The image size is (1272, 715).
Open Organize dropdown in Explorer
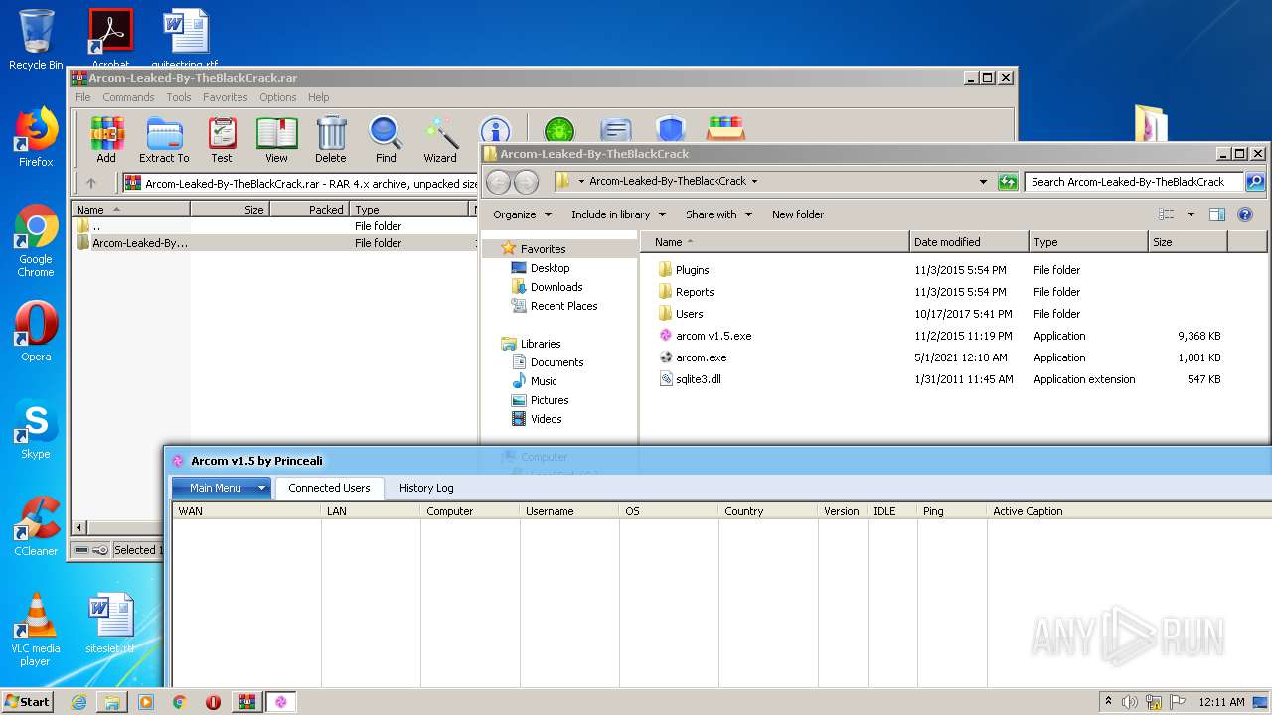(522, 214)
